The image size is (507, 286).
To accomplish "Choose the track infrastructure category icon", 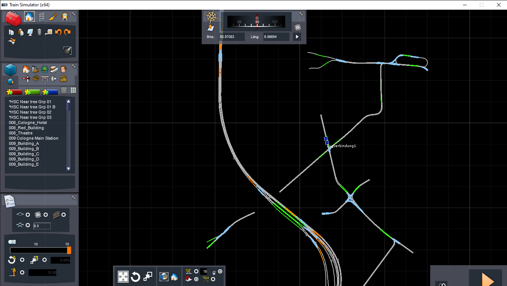I will pyautogui.click(x=54, y=69).
